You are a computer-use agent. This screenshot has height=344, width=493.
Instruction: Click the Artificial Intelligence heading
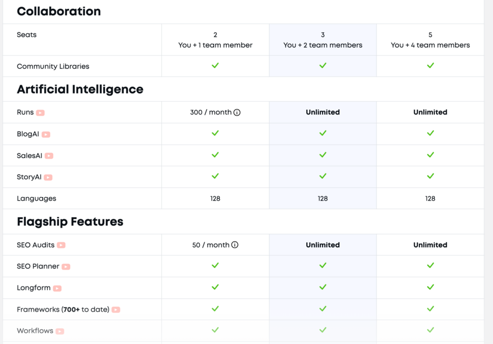tap(80, 89)
